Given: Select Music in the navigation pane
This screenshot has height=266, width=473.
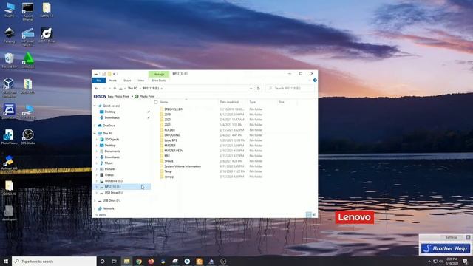Looking at the screenshot, I should (x=109, y=163).
